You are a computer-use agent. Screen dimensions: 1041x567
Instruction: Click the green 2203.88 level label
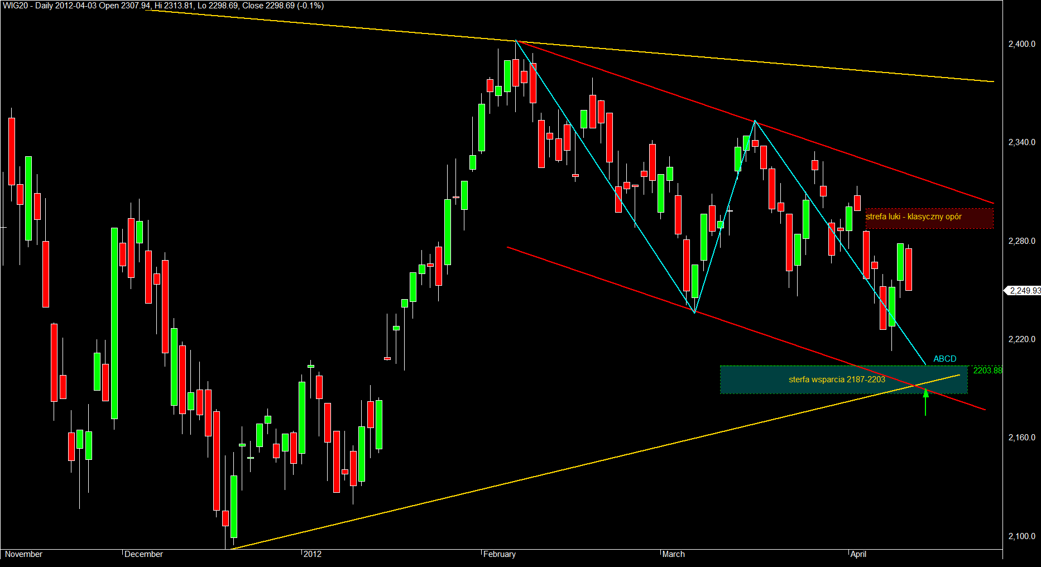[987, 371]
